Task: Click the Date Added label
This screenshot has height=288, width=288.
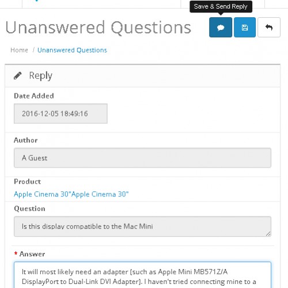Action: pyautogui.click(x=34, y=96)
